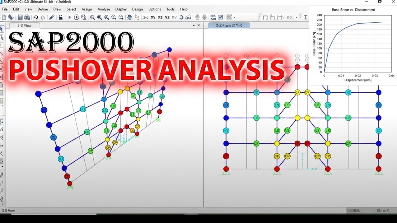Click the nd named display button

click(289, 17)
